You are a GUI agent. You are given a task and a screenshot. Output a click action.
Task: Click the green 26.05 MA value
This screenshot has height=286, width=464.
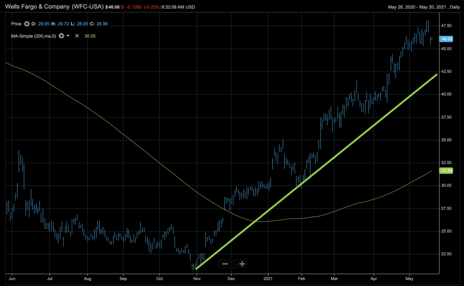pos(90,35)
